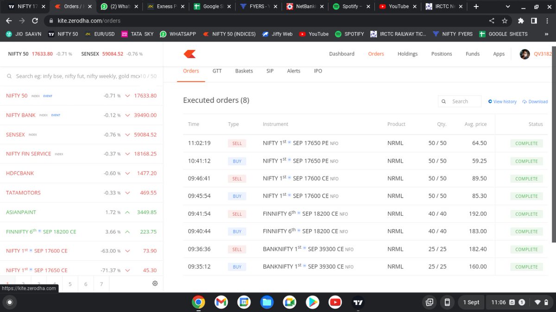Screen dimensions: 556x312
Task: Expand the tab search dropdown arrow
Action: pos(507,6)
